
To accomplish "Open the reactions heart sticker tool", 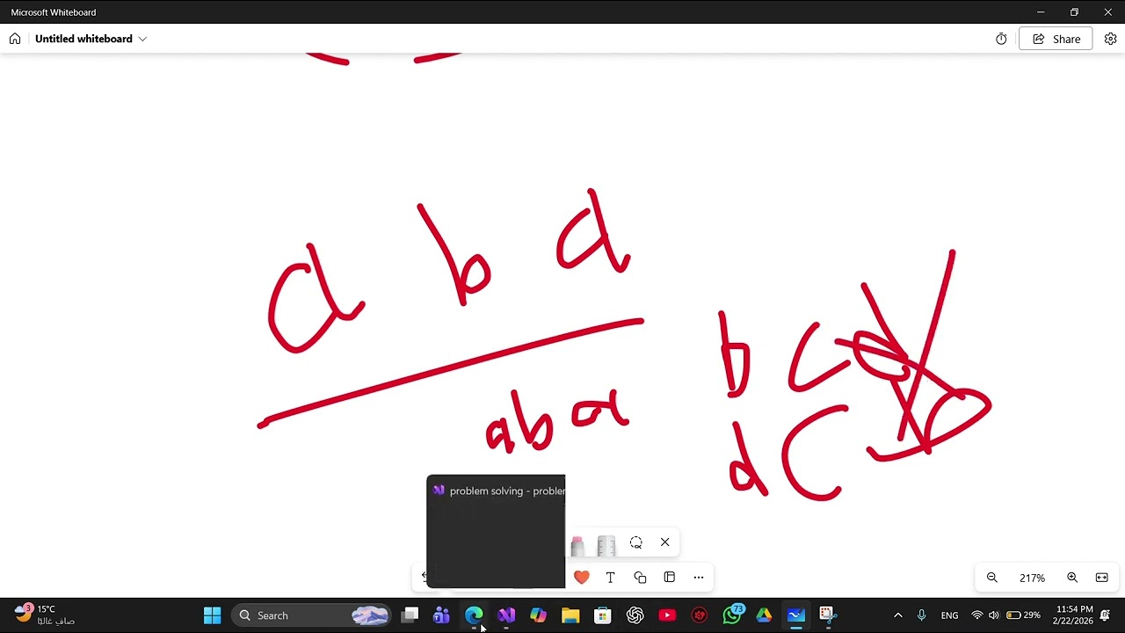I will (x=582, y=578).
